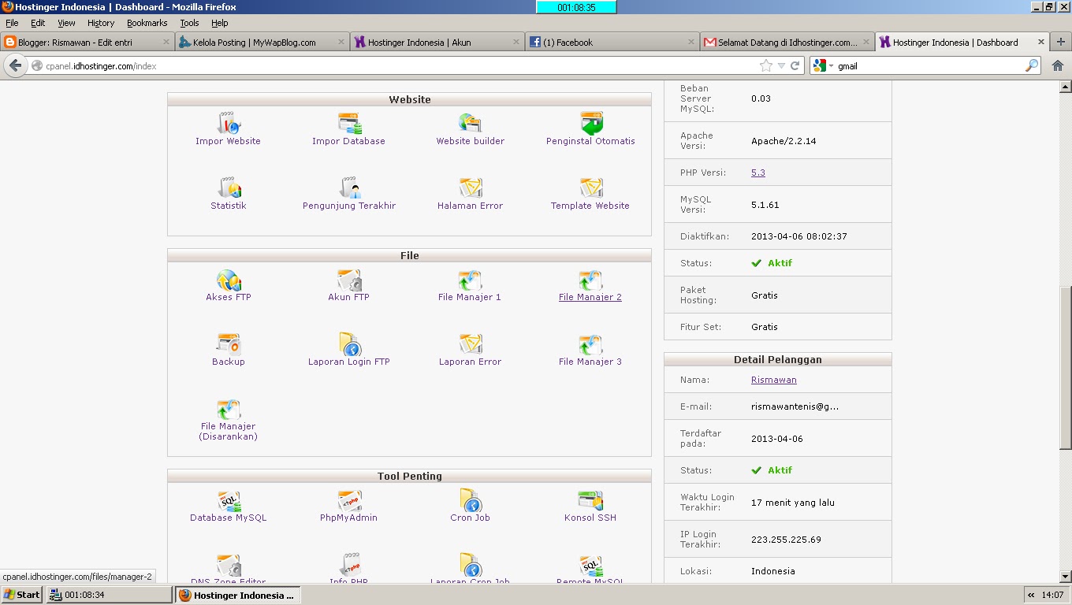Launch the Website builder icon
This screenshot has height=605, width=1072.
(471, 123)
